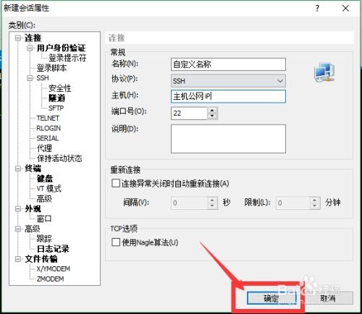Click the 确定 button
This screenshot has height=314, width=362.
click(x=271, y=298)
